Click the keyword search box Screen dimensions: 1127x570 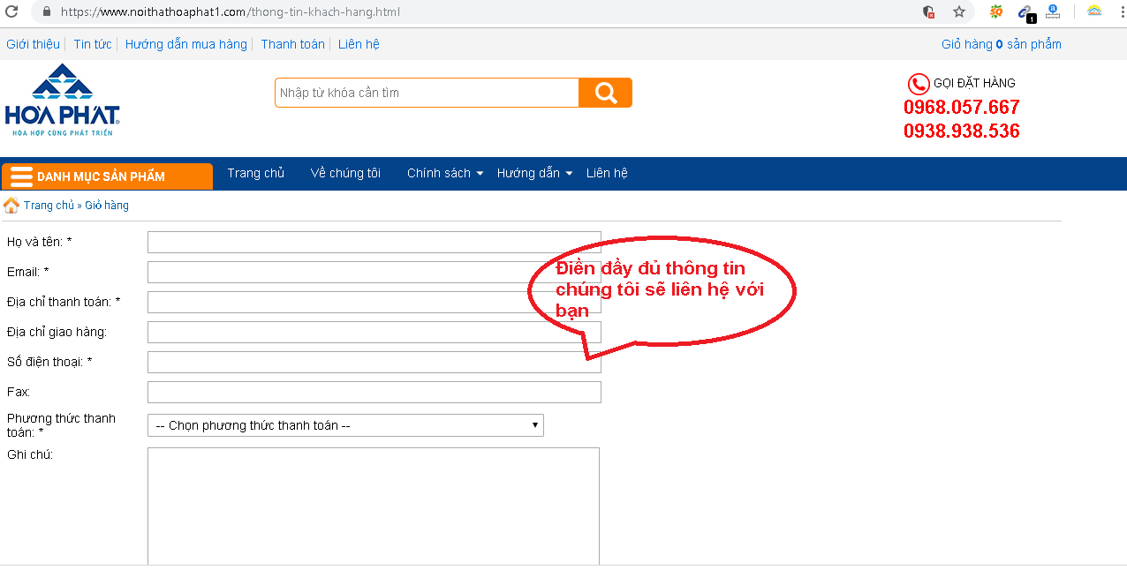coord(427,93)
